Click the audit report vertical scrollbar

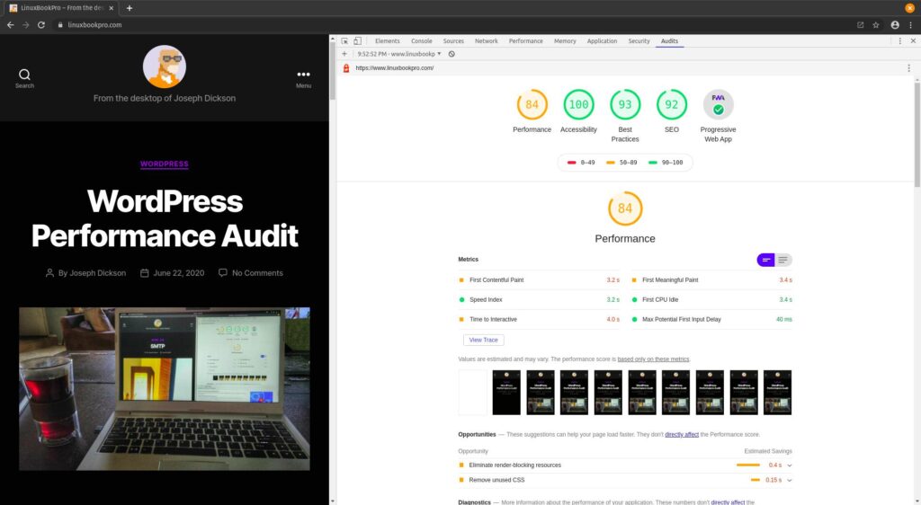(x=917, y=135)
